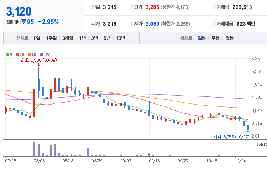The image size is (267, 169).
Task: Click the green 5-day moving average swatch
Action: [x=7, y=55]
